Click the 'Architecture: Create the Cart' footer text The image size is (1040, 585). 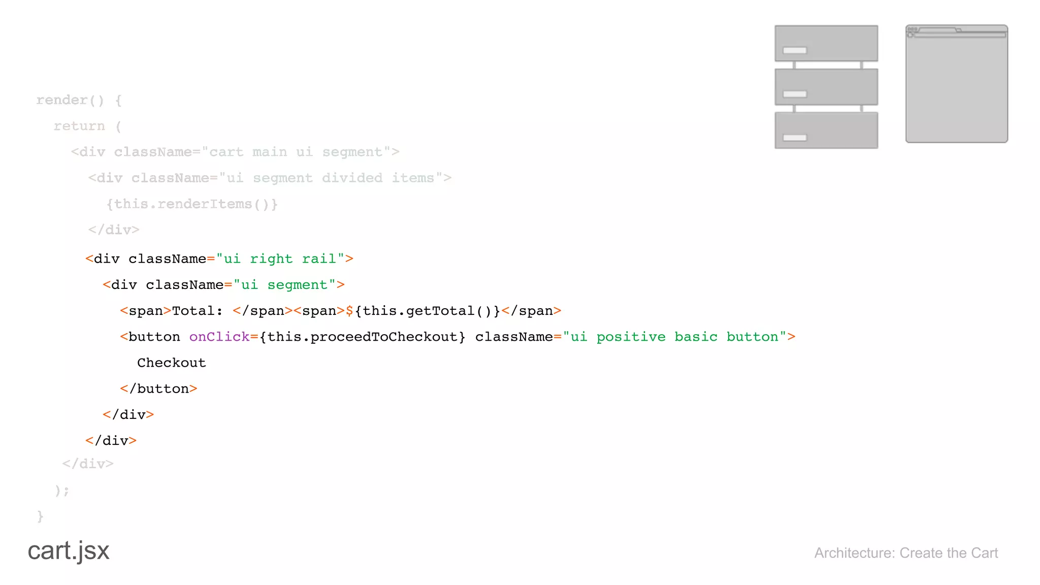click(906, 552)
